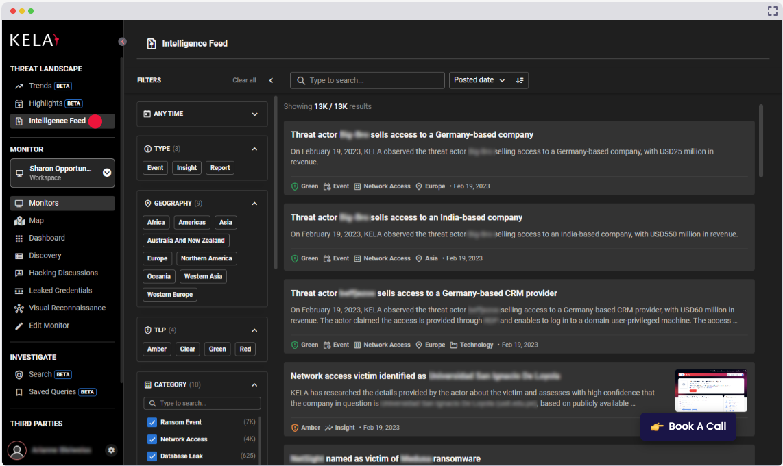
Task: Filter results by Western Europe
Action: (x=169, y=294)
